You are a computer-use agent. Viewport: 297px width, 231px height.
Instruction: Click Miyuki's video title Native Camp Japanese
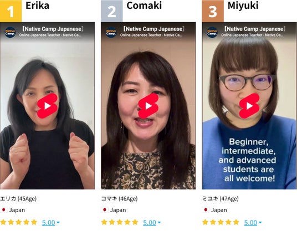coord(254,29)
